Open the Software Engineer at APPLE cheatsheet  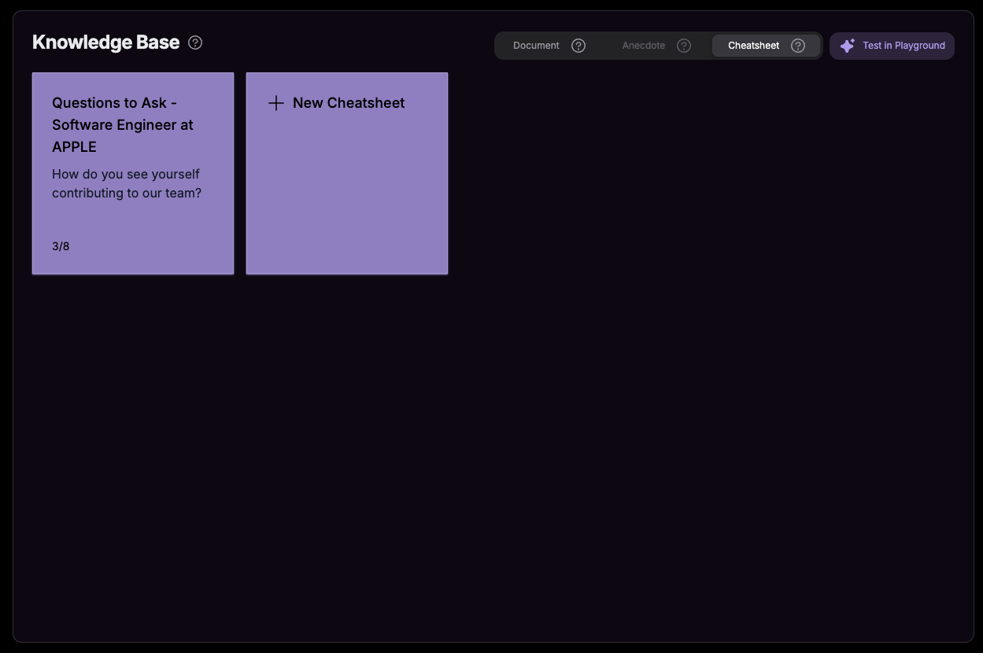[x=132, y=173]
